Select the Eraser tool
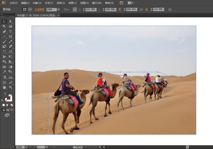Viewport: 213px width, 149px height. tap(10, 46)
